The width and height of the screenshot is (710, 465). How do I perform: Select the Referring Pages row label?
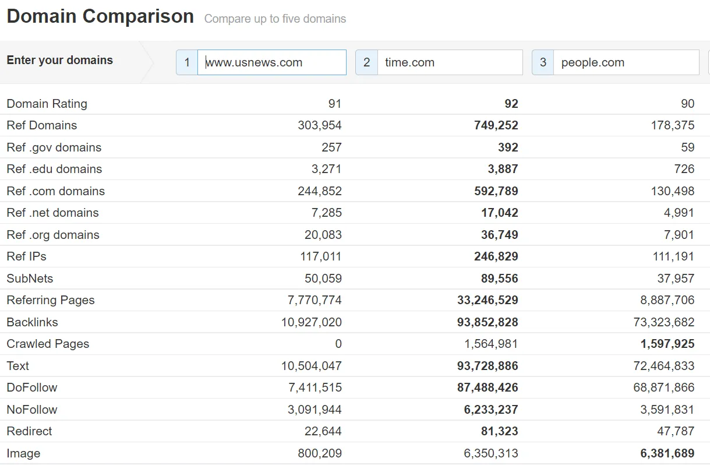[50, 300]
